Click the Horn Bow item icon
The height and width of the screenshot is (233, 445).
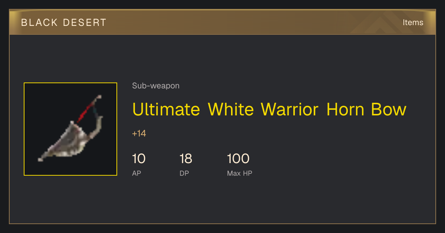click(70, 129)
